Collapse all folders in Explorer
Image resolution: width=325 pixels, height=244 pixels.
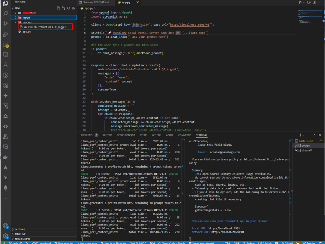(x=74, y=8)
